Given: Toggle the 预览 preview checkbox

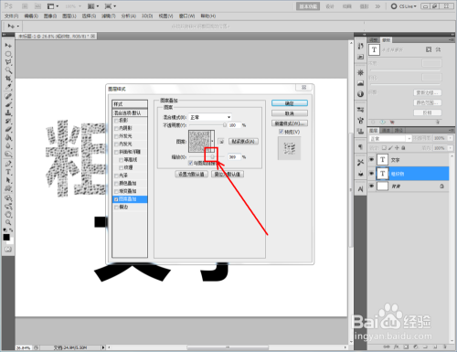Looking at the screenshot, I should click(282, 132).
